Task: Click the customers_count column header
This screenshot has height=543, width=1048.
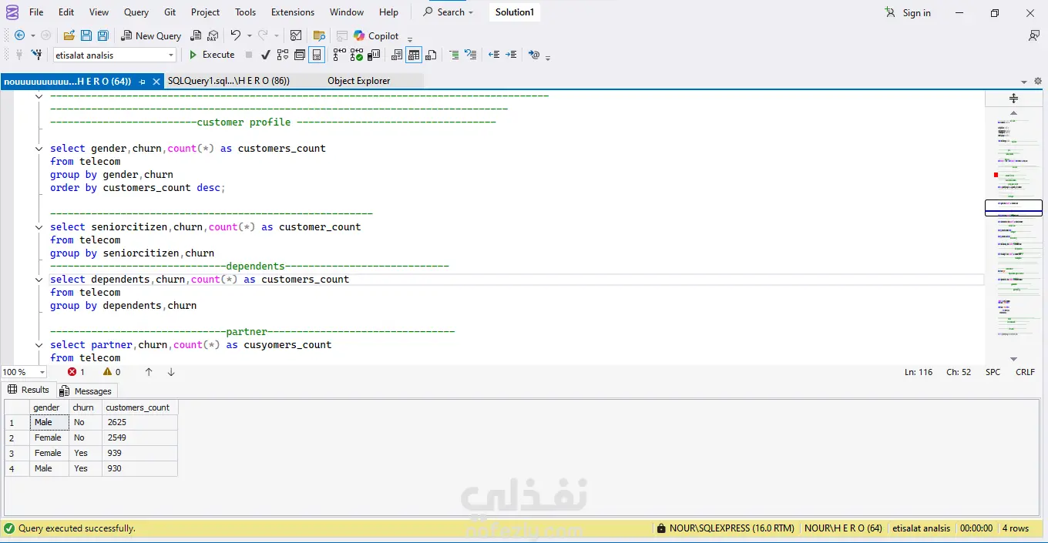Action: click(x=138, y=407)
